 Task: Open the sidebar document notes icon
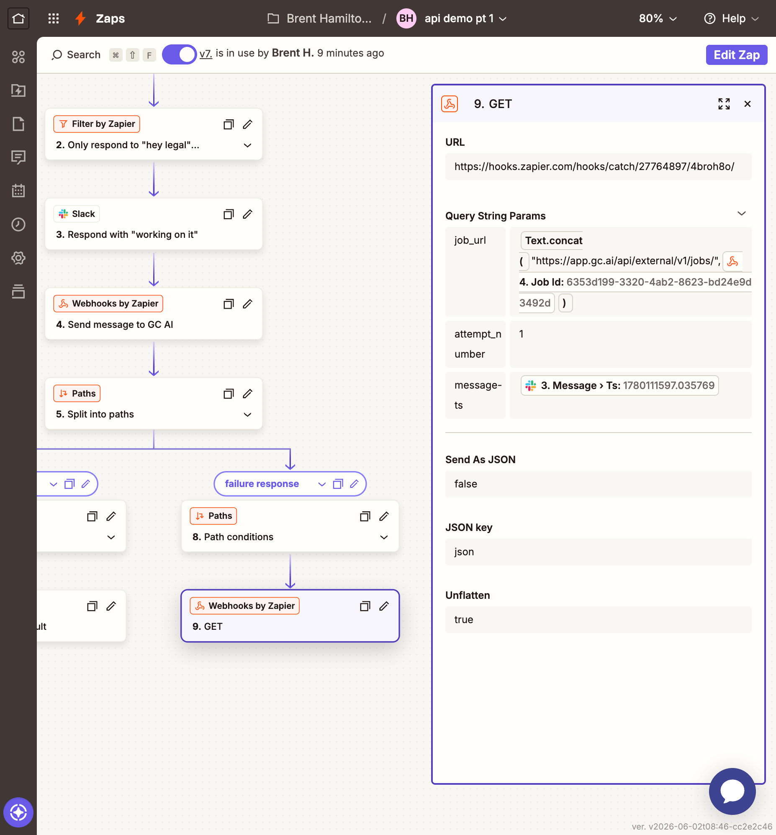(x=18, y=124)
